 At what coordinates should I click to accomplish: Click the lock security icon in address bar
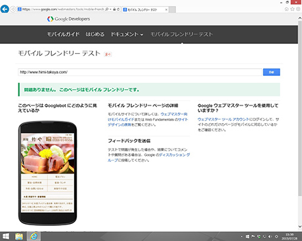pyautogui.click(x=114, y=9)
